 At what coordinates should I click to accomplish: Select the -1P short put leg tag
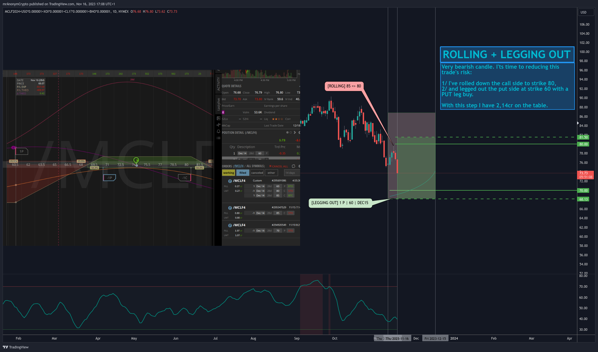[x=110, y=178]
